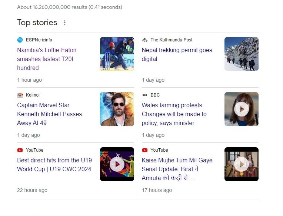Click the ESPNcricinfo source logo icon
The width and height of the screenshot is (283, 216).
[20, 40]
